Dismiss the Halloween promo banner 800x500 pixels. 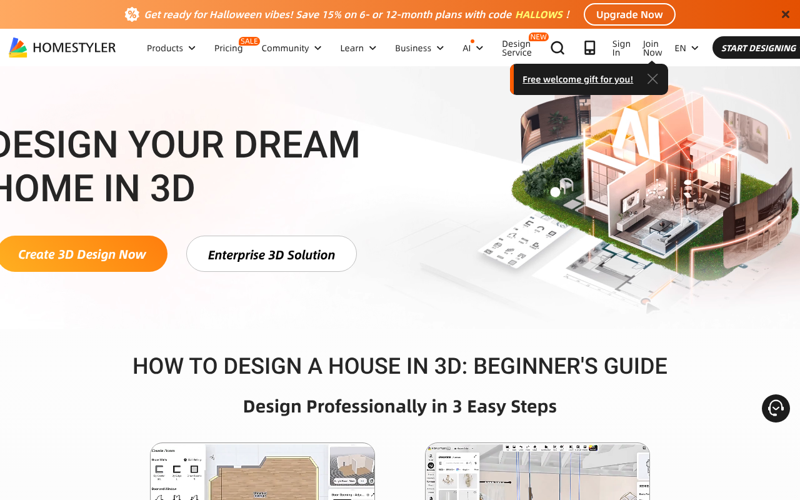point(786,14)
